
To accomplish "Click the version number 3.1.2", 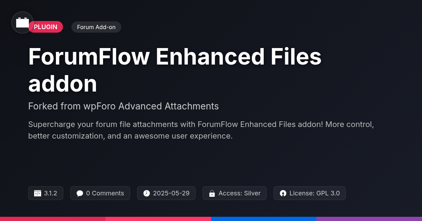I will click(x=51, y=193).
